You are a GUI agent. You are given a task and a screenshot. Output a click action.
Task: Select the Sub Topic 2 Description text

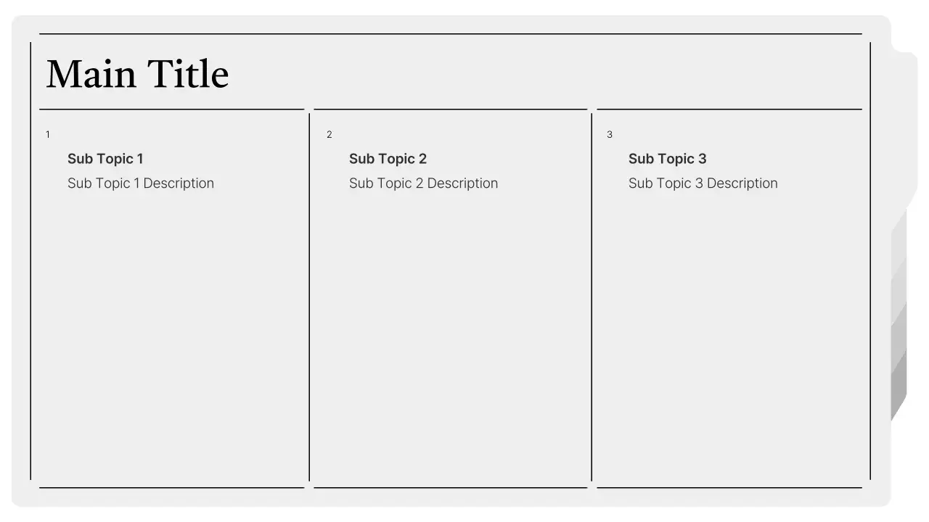[423, 183]
